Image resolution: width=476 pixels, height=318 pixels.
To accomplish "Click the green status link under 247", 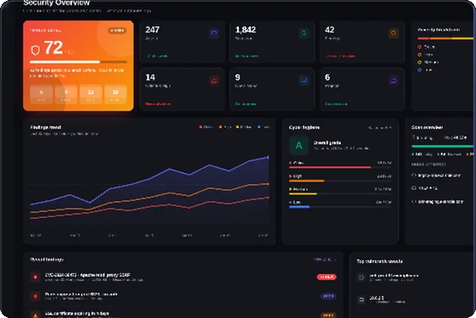I will [157, 56].
